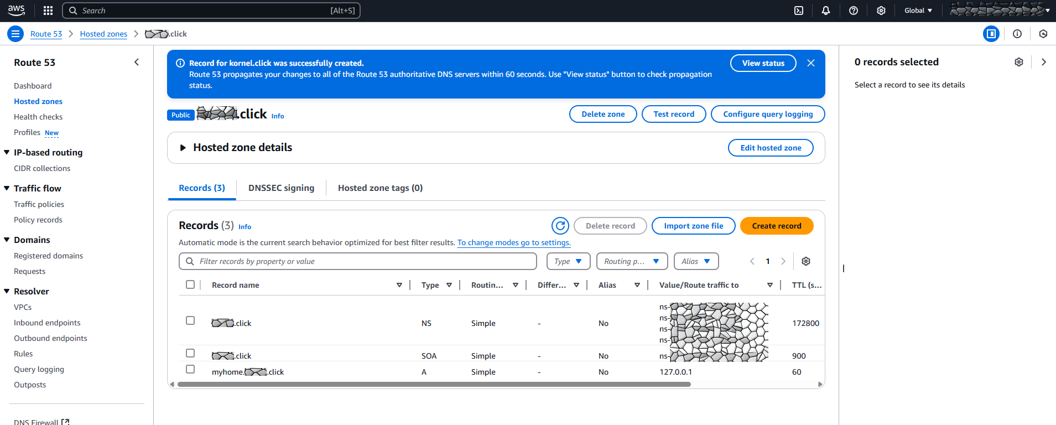Screen dimensions: 1056x425
Task: Toggle the split panel icon in breadcrumb bar
Action: tap(991, 34)
